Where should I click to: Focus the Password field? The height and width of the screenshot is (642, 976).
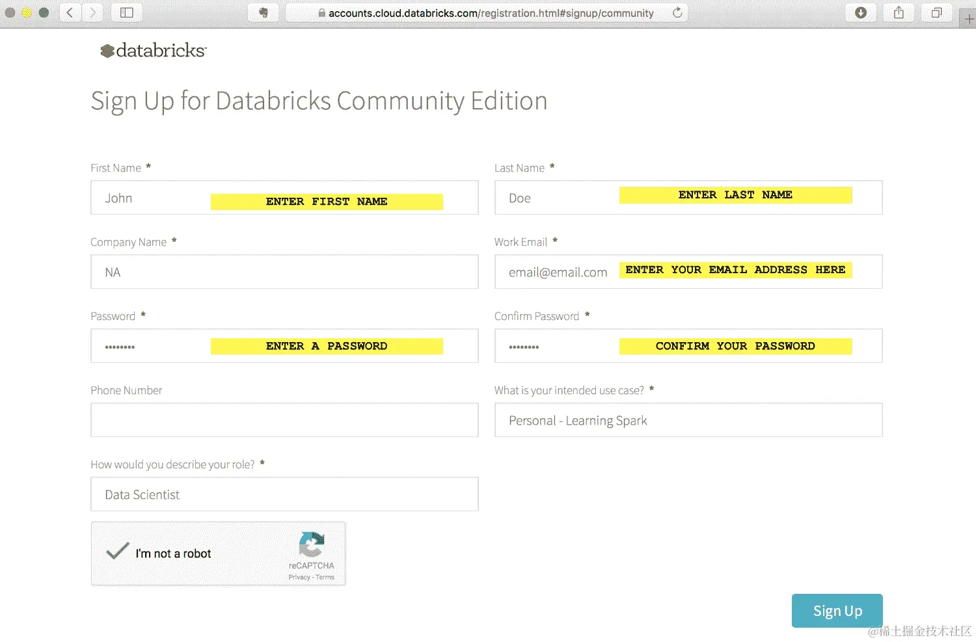point(284,346)
